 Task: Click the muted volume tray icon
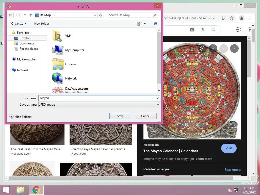(x=230, y=190)
